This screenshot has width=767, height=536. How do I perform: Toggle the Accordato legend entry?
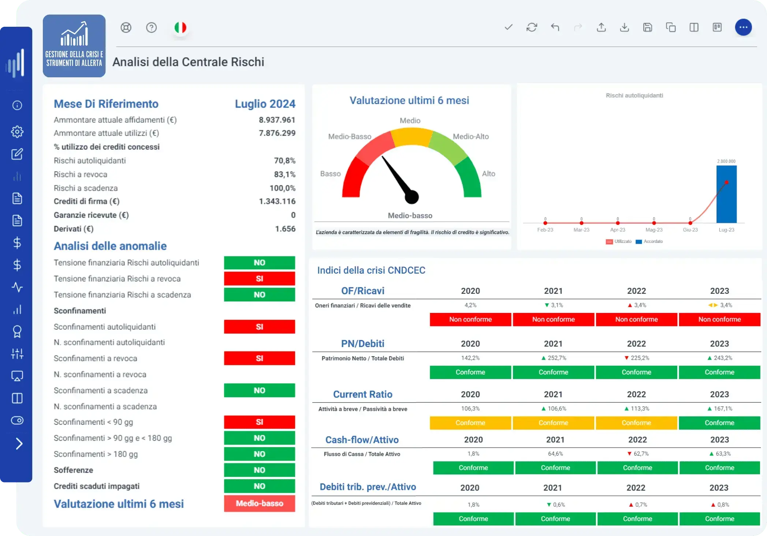[649, 241]
